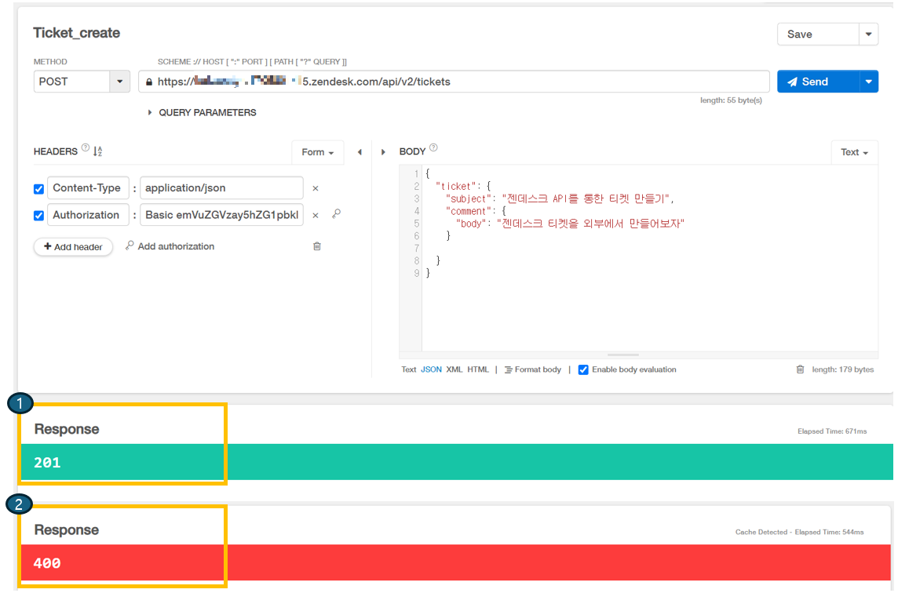
Task: Click the Ticket_create request title
Action: (x=76, y=33)
